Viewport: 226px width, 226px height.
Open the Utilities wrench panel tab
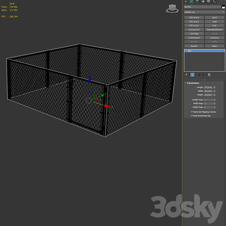[214, 2]
